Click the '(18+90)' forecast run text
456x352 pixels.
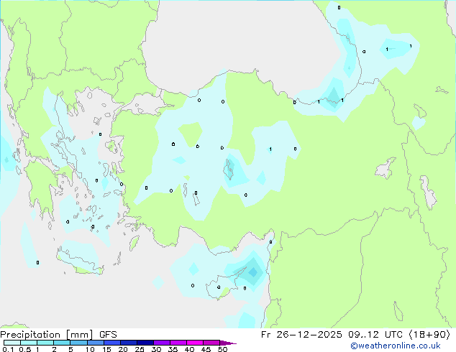(429, 335)
